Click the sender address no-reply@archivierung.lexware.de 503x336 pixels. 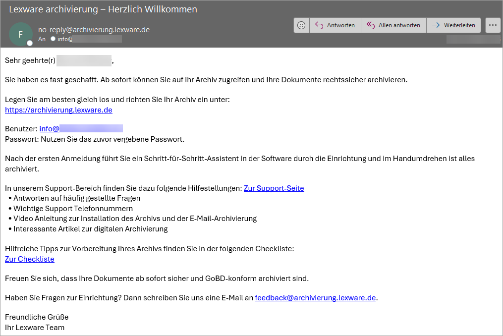[94, 30]
